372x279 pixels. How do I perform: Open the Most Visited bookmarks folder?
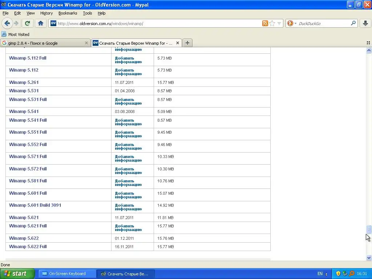coord(16,35)
